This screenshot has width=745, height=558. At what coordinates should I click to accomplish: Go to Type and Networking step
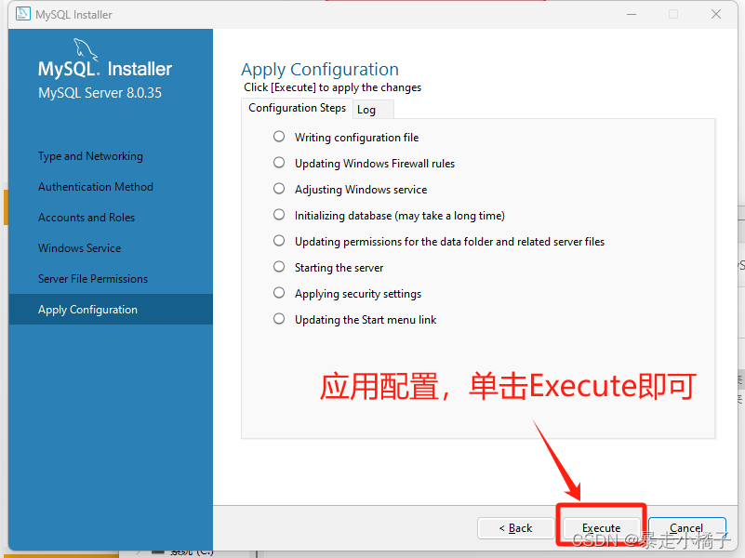pos(90,156)
